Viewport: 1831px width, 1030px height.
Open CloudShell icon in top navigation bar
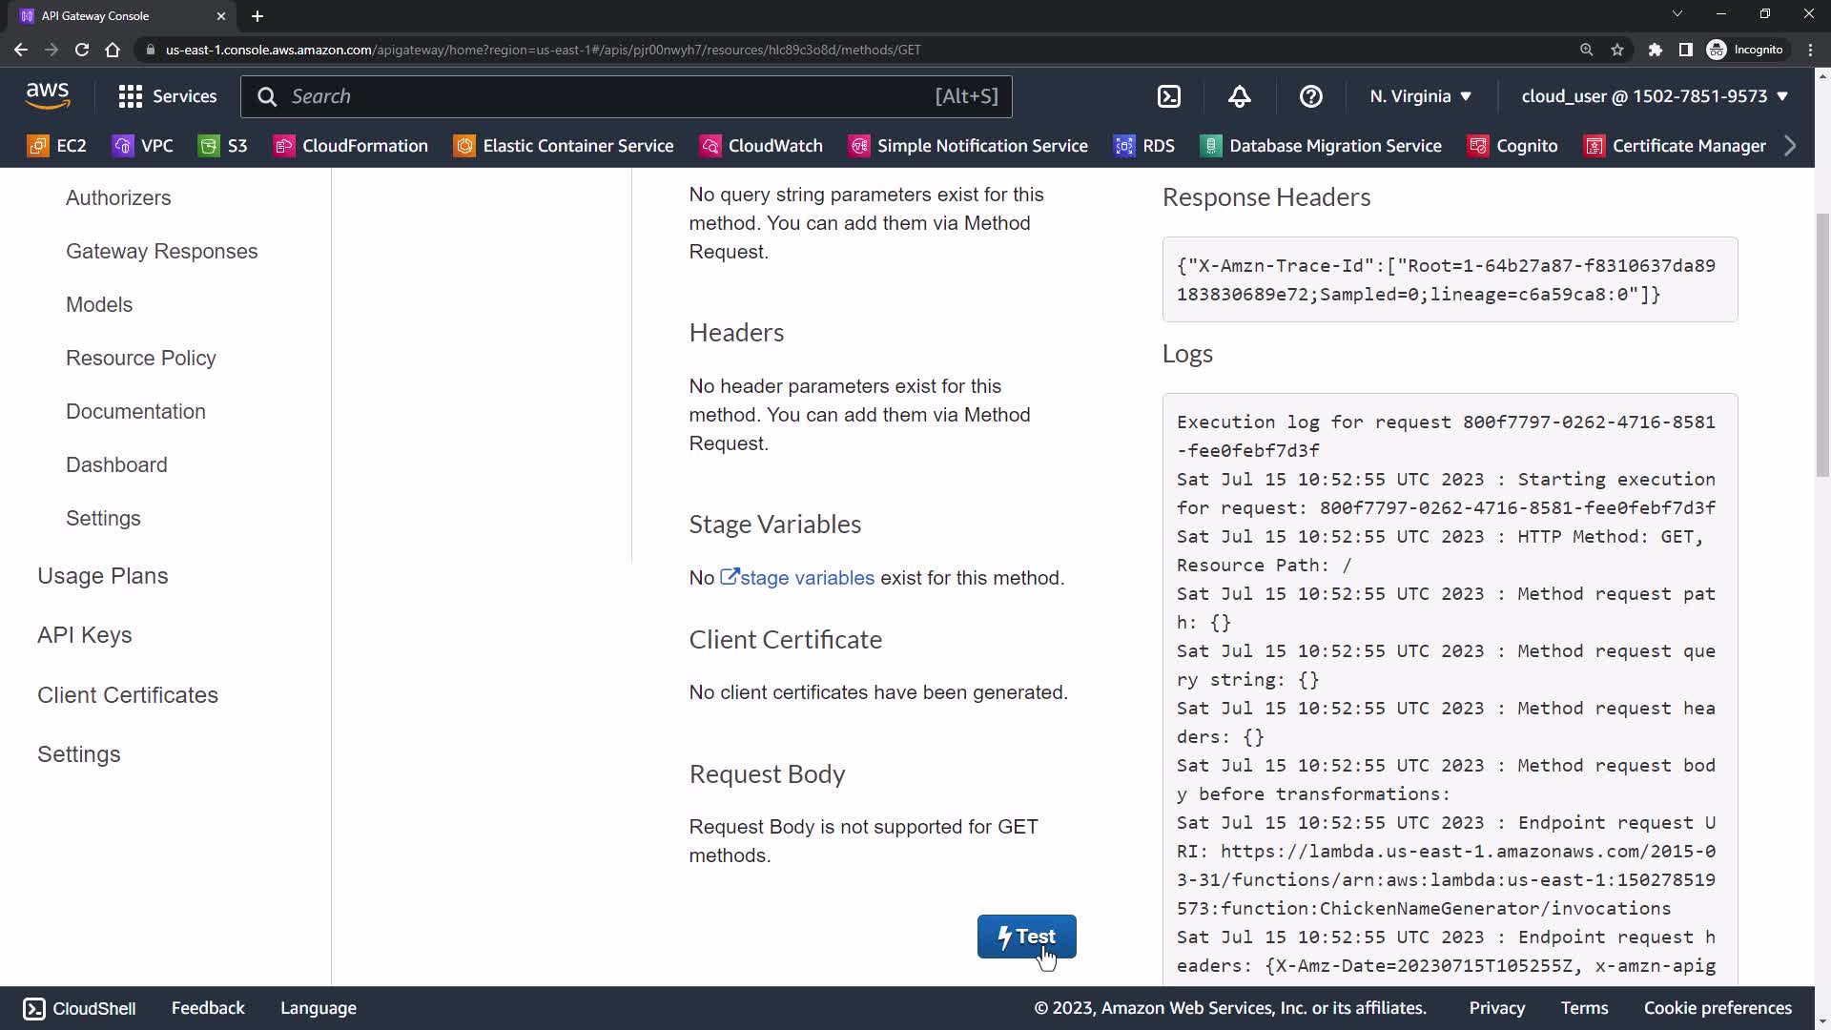tap(1169, 96)
